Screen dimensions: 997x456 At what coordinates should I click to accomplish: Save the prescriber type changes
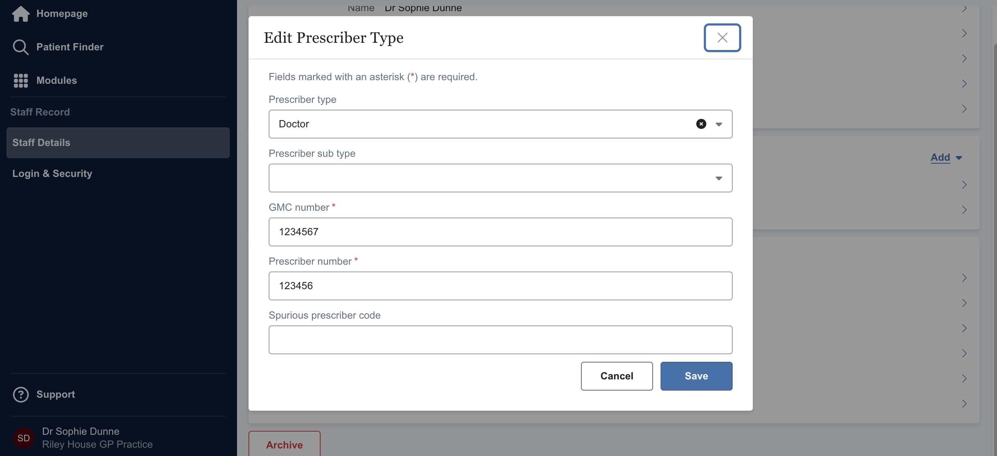click(x=696, y=376)
